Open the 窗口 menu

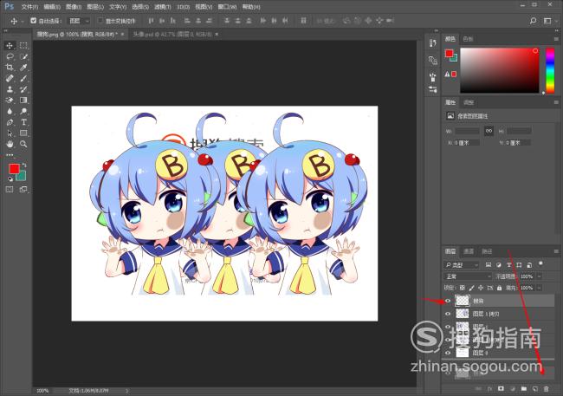pos(227,7)
